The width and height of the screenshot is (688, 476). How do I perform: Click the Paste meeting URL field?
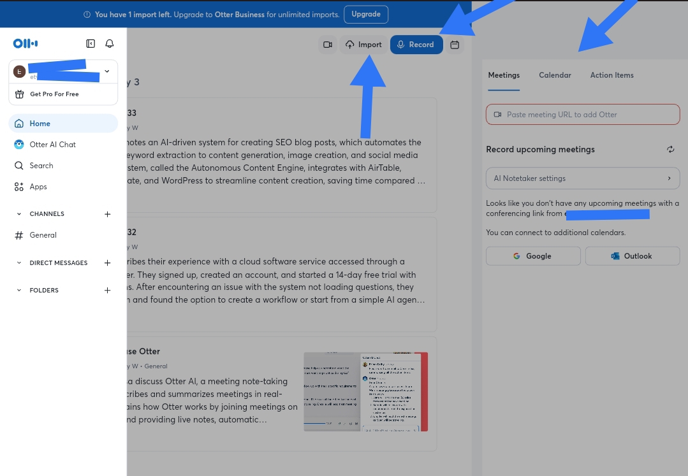583,115
